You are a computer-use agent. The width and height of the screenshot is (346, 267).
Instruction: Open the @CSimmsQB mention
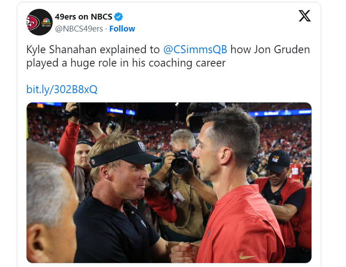click(x=196, y=49)
